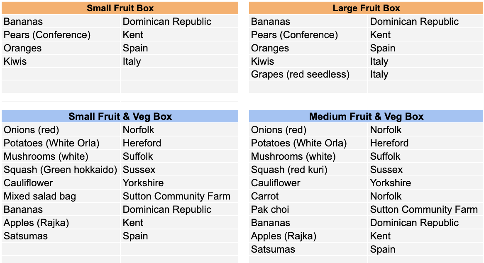Viewport: 484px width, 263px height.
Task: Click the Carrot cell in Medium box
Action: pos(308,196)
